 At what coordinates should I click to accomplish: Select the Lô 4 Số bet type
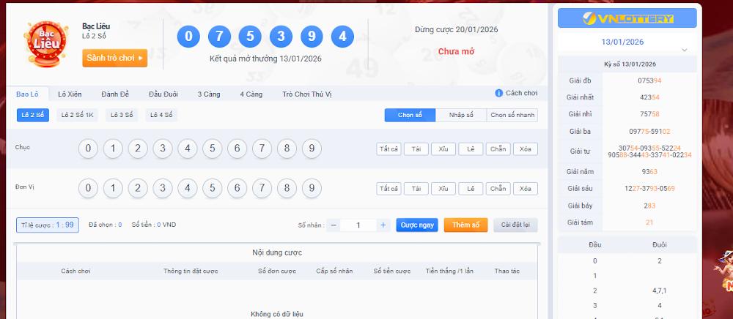click(x=161, y=115)
